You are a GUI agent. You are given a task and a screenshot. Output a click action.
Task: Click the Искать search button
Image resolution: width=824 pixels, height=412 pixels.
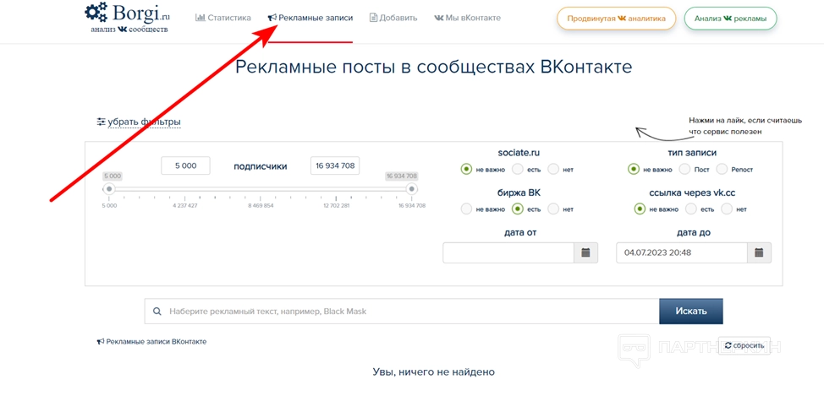691,312
